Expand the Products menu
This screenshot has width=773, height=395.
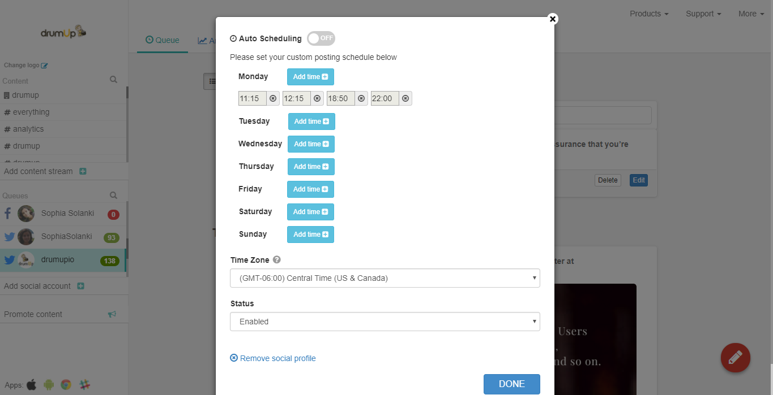649,14
